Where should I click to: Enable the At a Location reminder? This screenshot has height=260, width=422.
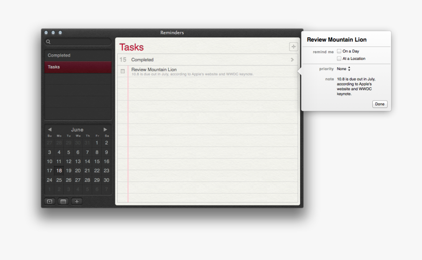tap(339, 59)
